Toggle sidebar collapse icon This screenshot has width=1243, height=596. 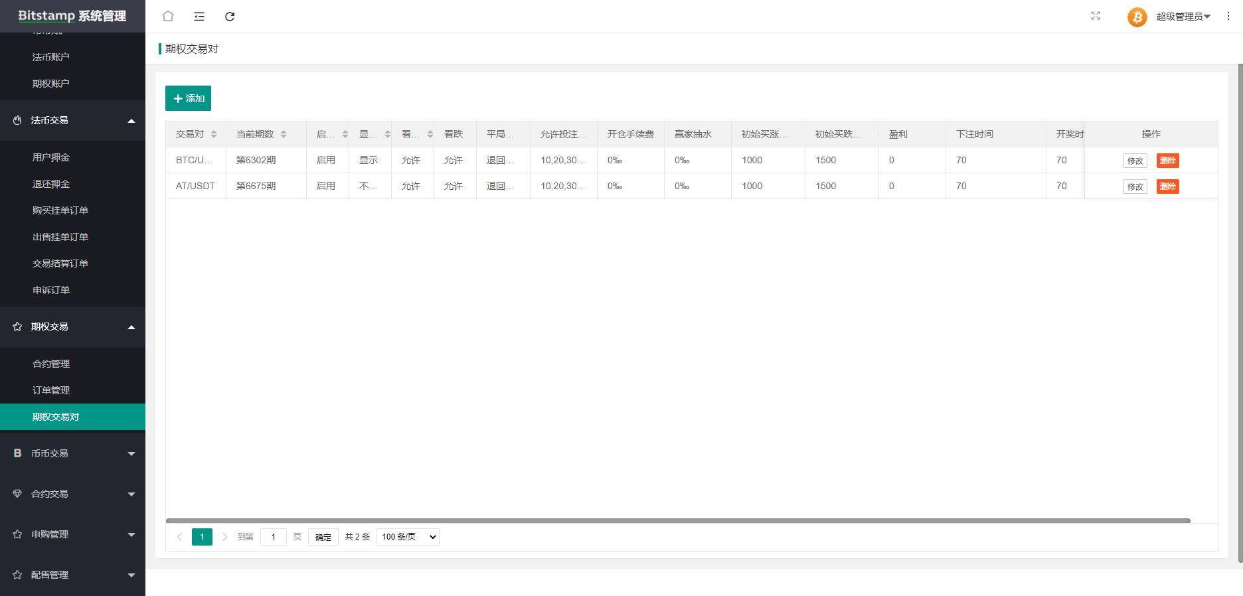tap(199, 16)
